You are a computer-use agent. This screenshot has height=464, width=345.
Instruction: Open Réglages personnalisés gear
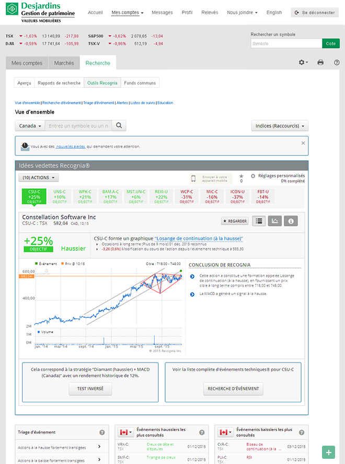tap(253, 176)
